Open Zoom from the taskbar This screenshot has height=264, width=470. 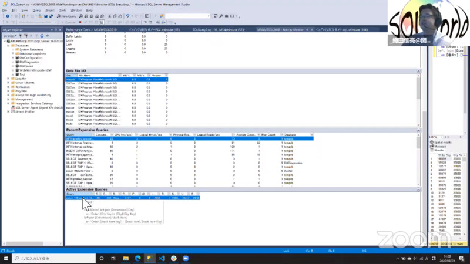[186, 258]
